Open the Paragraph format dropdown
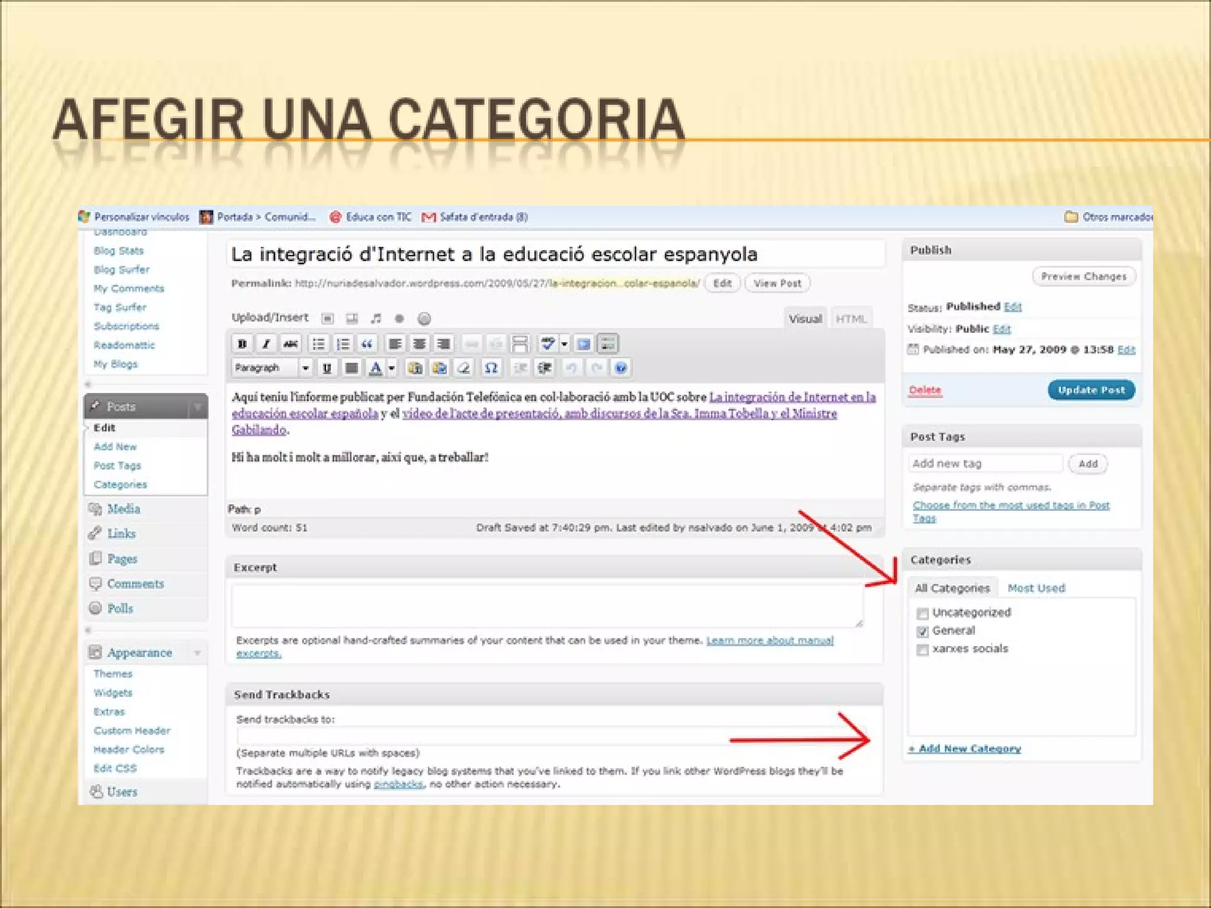The image size is (1211, 908). coord(273,368)
